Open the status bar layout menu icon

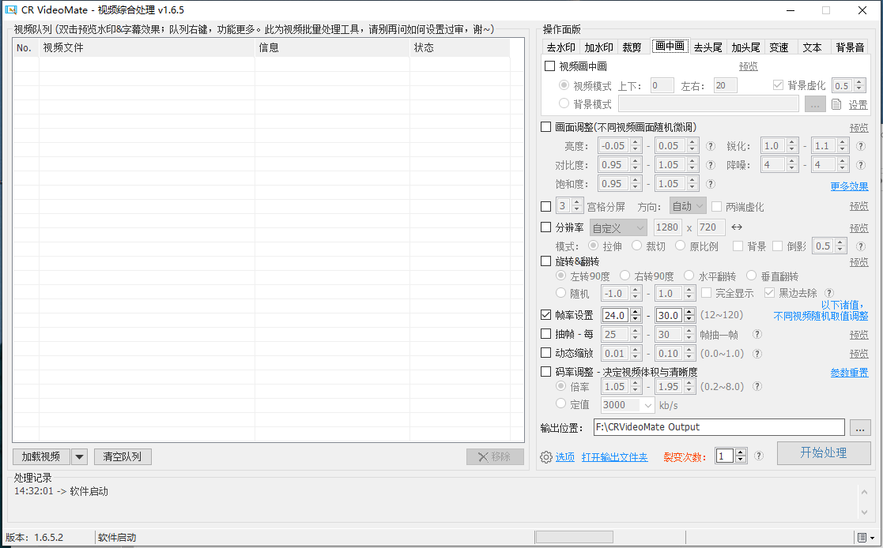866,537
